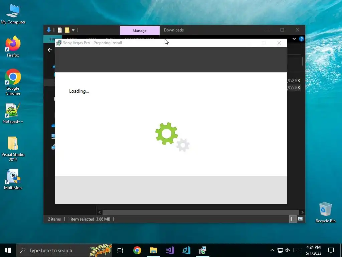Click the taskbar search box

tap(64, 250)
